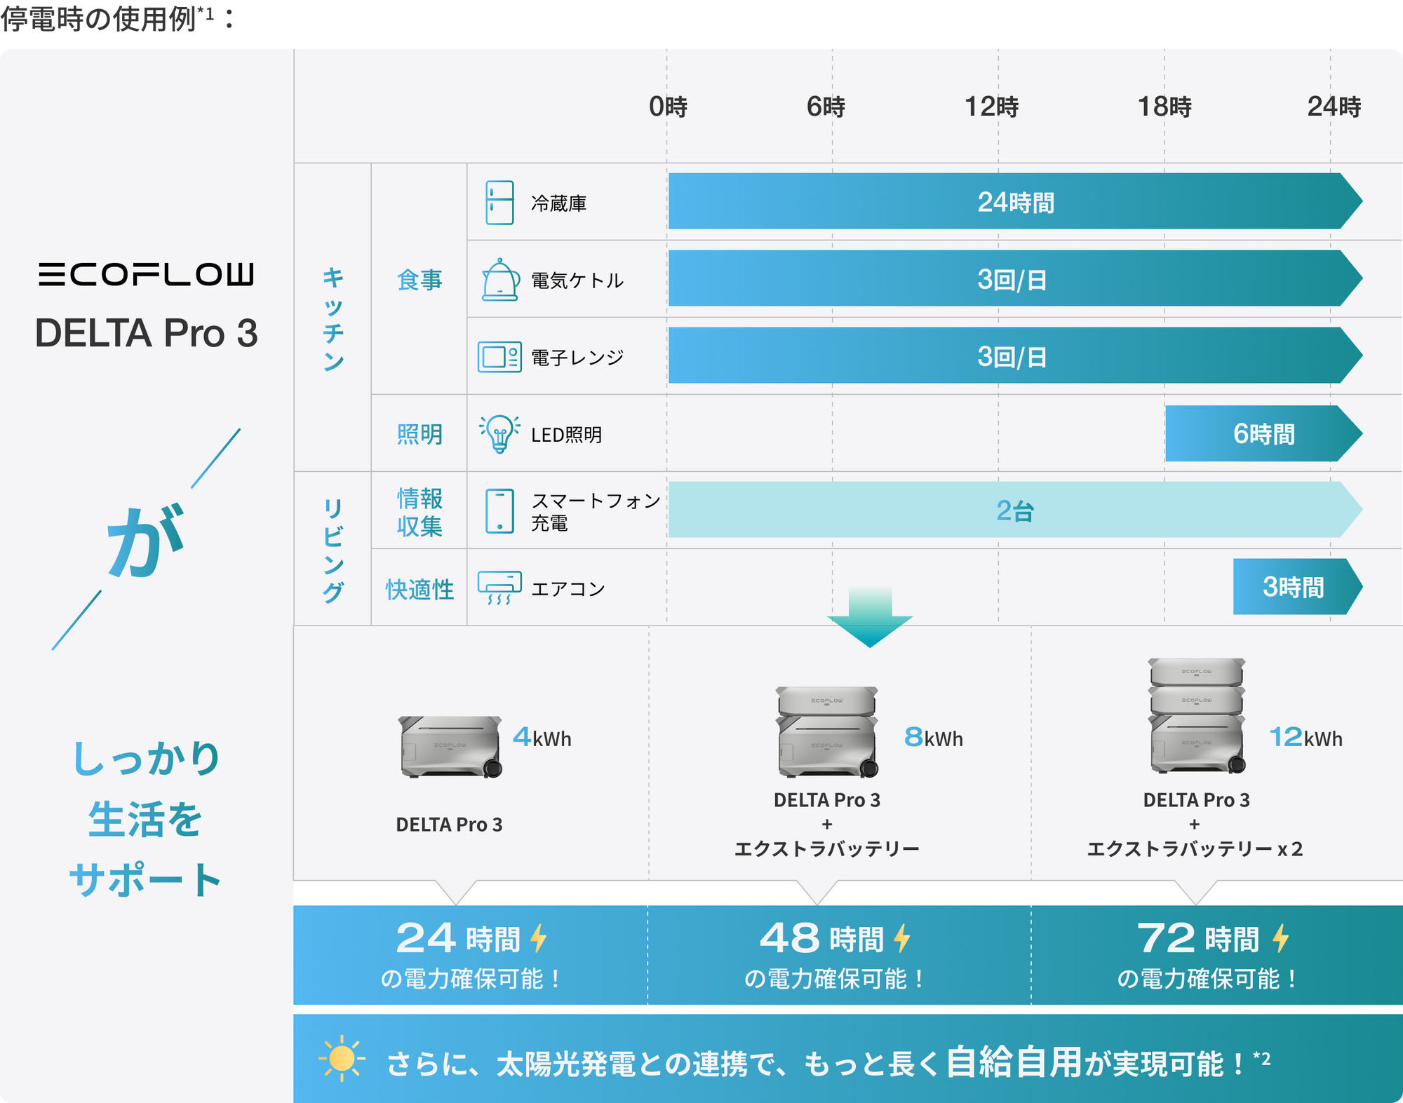Click the 3時間 air conditioner bar

1297,587
